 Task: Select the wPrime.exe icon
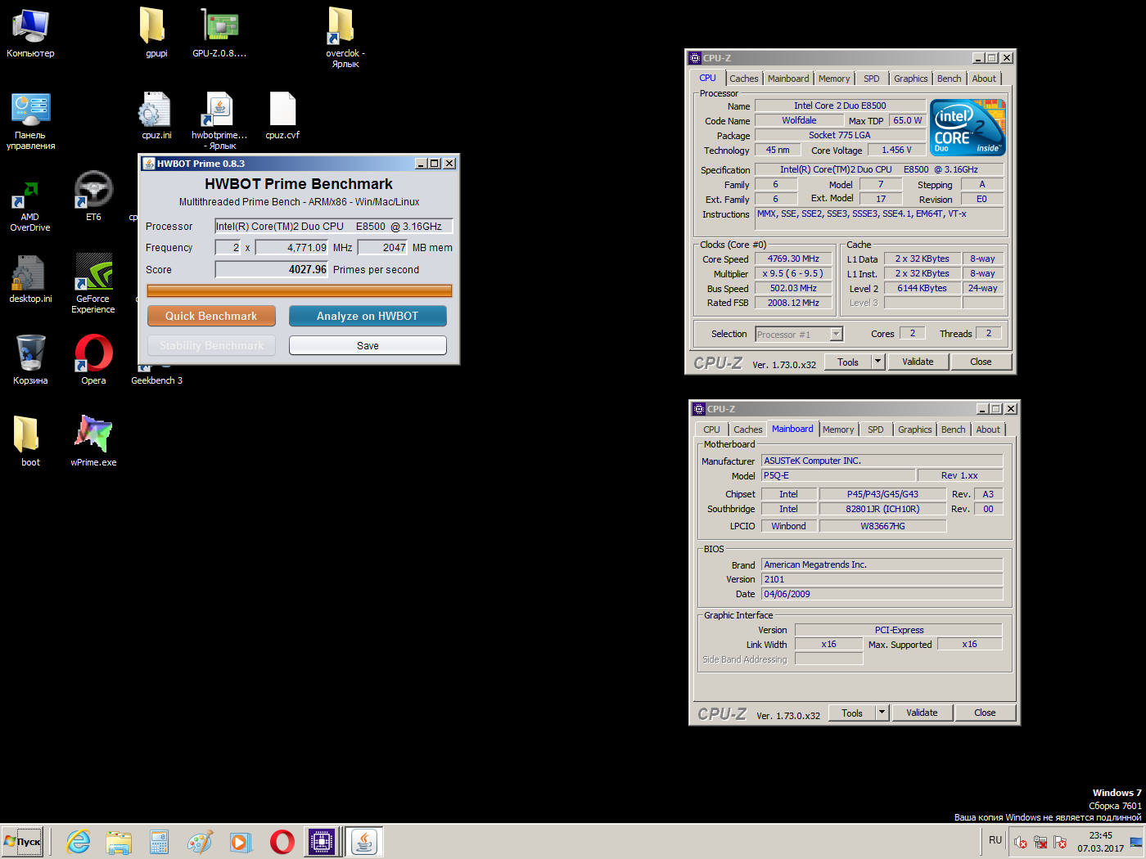click(93, 442)
